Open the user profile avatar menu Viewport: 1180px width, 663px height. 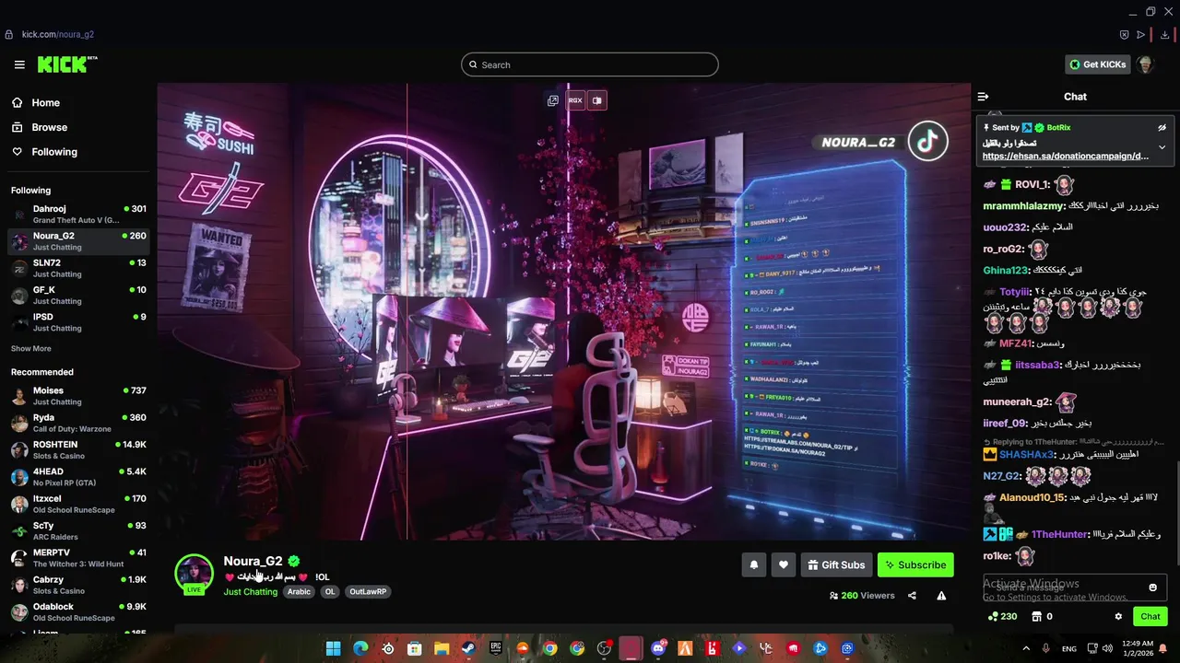[x=1145, y=64]
